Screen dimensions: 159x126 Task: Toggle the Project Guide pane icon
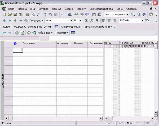56,27
